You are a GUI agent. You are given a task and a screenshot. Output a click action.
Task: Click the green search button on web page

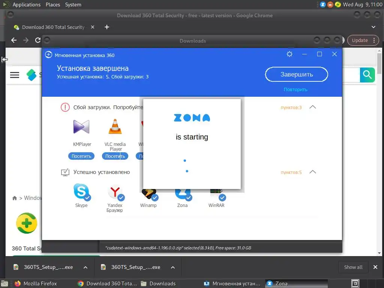click(367, 75)
